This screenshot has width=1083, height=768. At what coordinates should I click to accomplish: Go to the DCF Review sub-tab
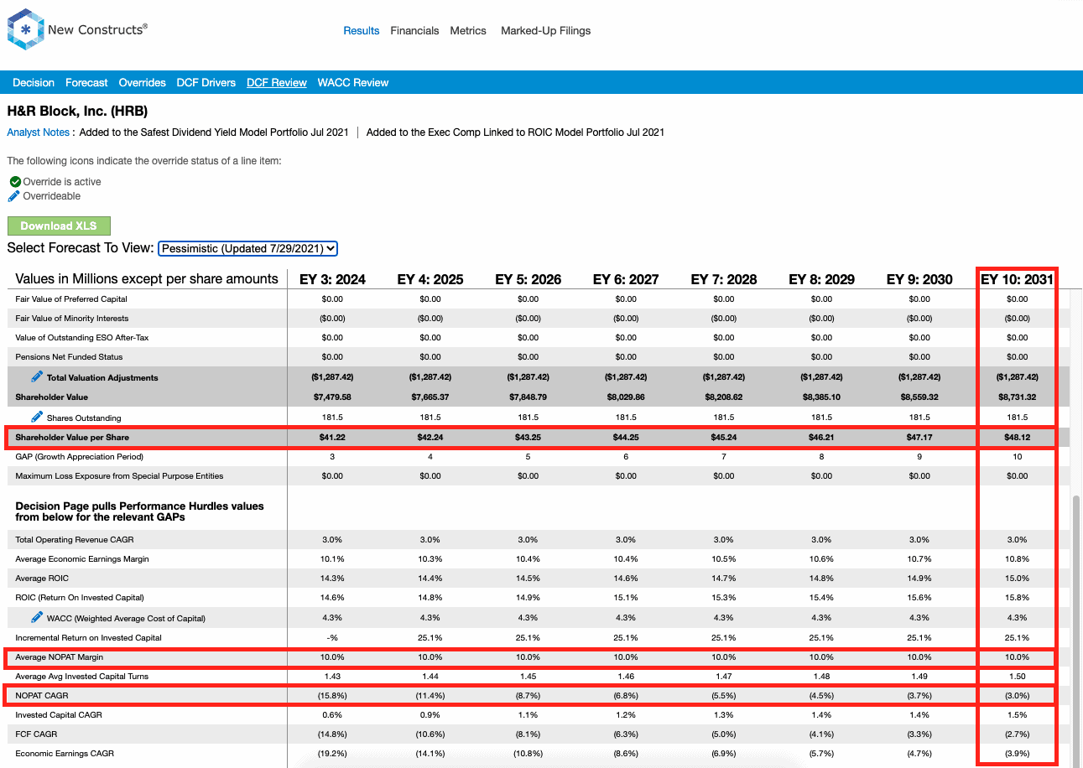(277, 83)
